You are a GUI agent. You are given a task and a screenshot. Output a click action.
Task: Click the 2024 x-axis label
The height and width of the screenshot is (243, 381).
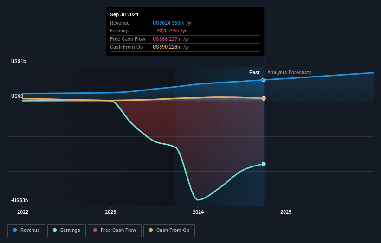pyautogui.click(x=198, y=212)
